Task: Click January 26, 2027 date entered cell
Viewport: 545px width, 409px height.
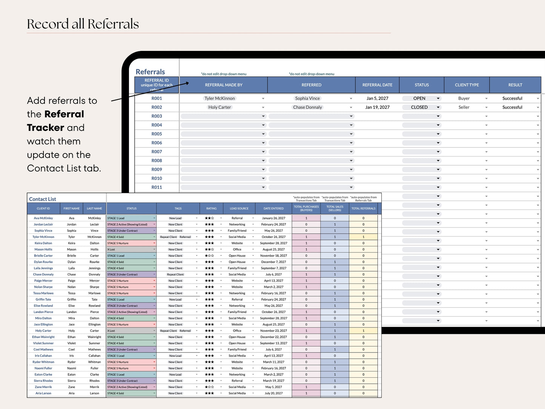Action: pyautogui.click(x=273, y=218)
